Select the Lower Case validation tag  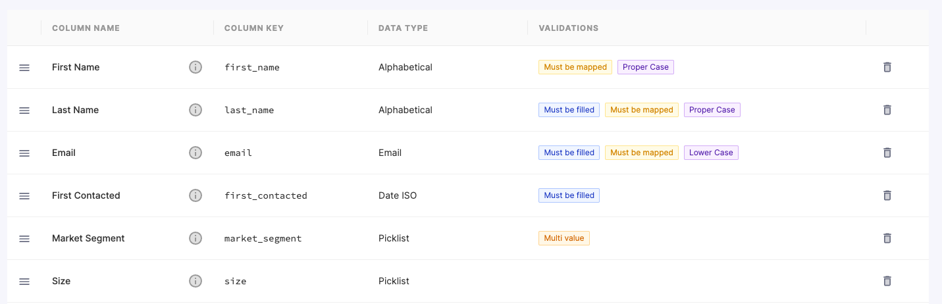click(x=711, y=153)
